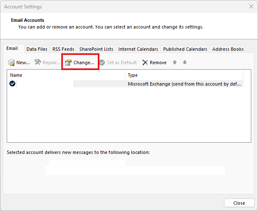Image resolution: width=258 pixels, height=211 pixels.
Task: Click default account checkmark icon in list
Action: coord(13,83)
